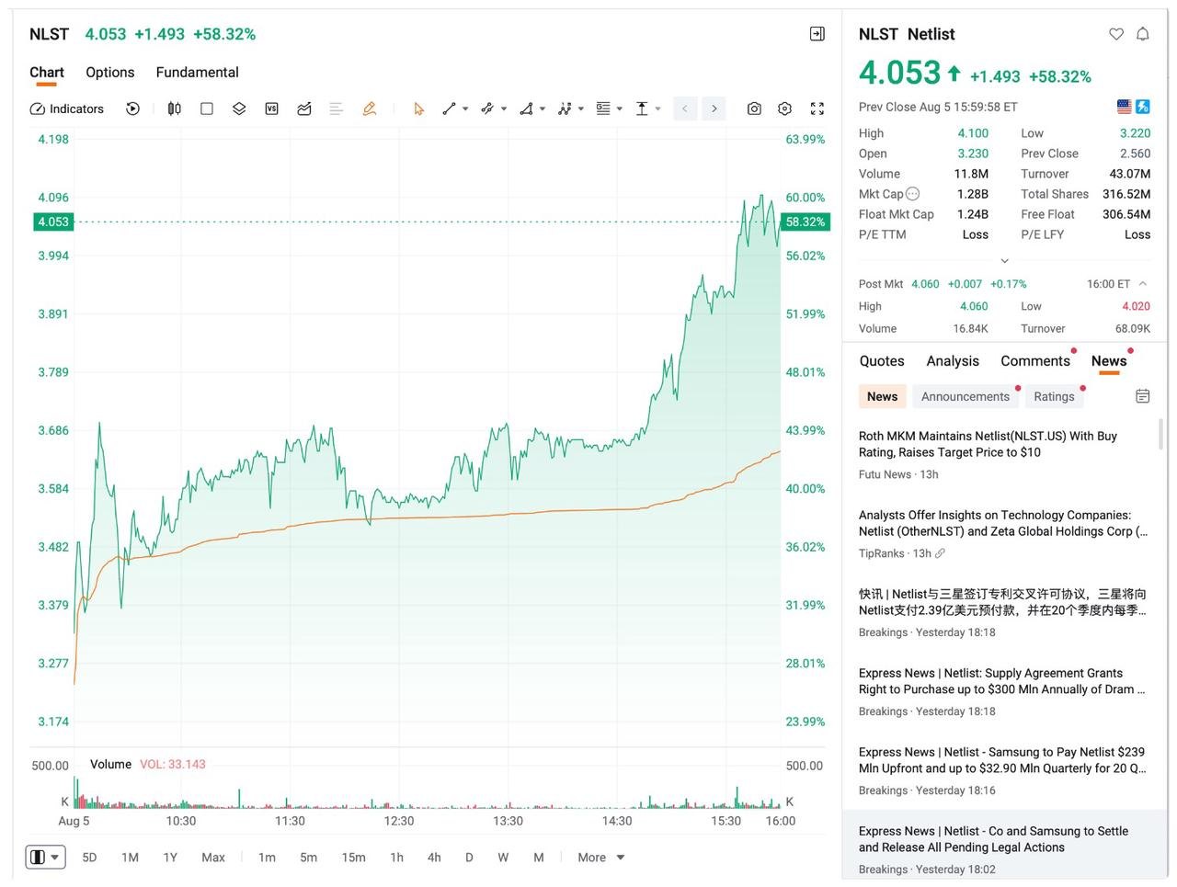The height and width of the screenshot is (887, 1177).
Task: Open the Indicators panel
Action: [67, 108]
